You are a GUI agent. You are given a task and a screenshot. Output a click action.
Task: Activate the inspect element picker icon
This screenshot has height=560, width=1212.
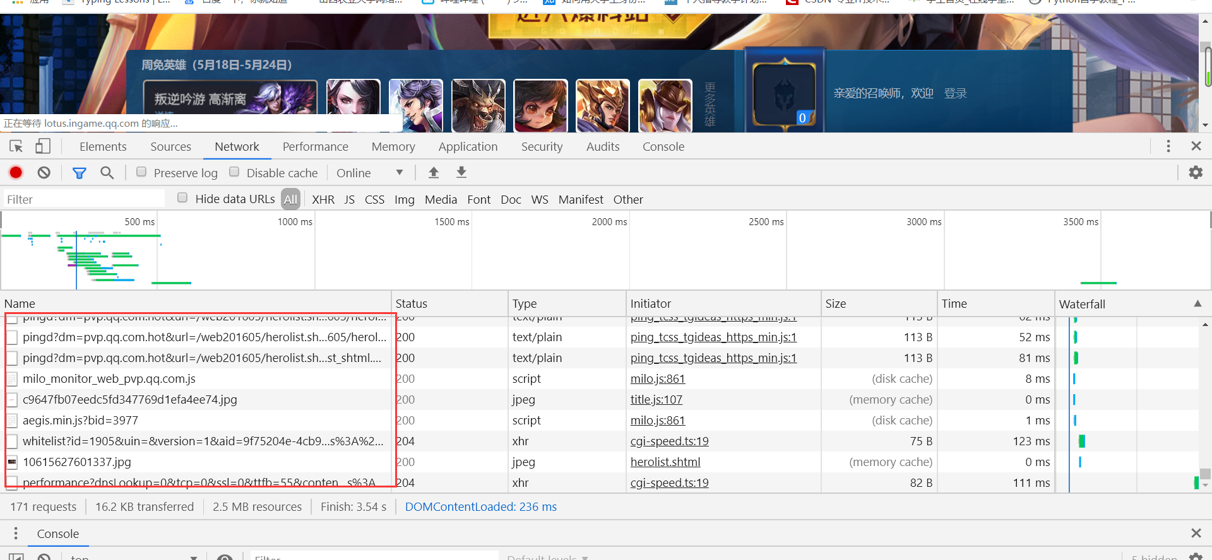(x=16, y=146)
